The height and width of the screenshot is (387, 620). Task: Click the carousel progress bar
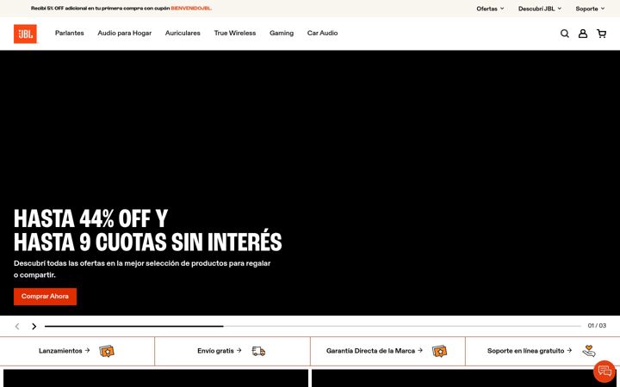(x=313, y=326)
